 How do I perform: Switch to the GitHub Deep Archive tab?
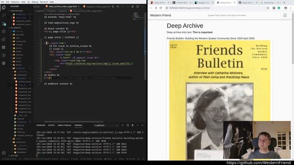[x=248, y=3]
